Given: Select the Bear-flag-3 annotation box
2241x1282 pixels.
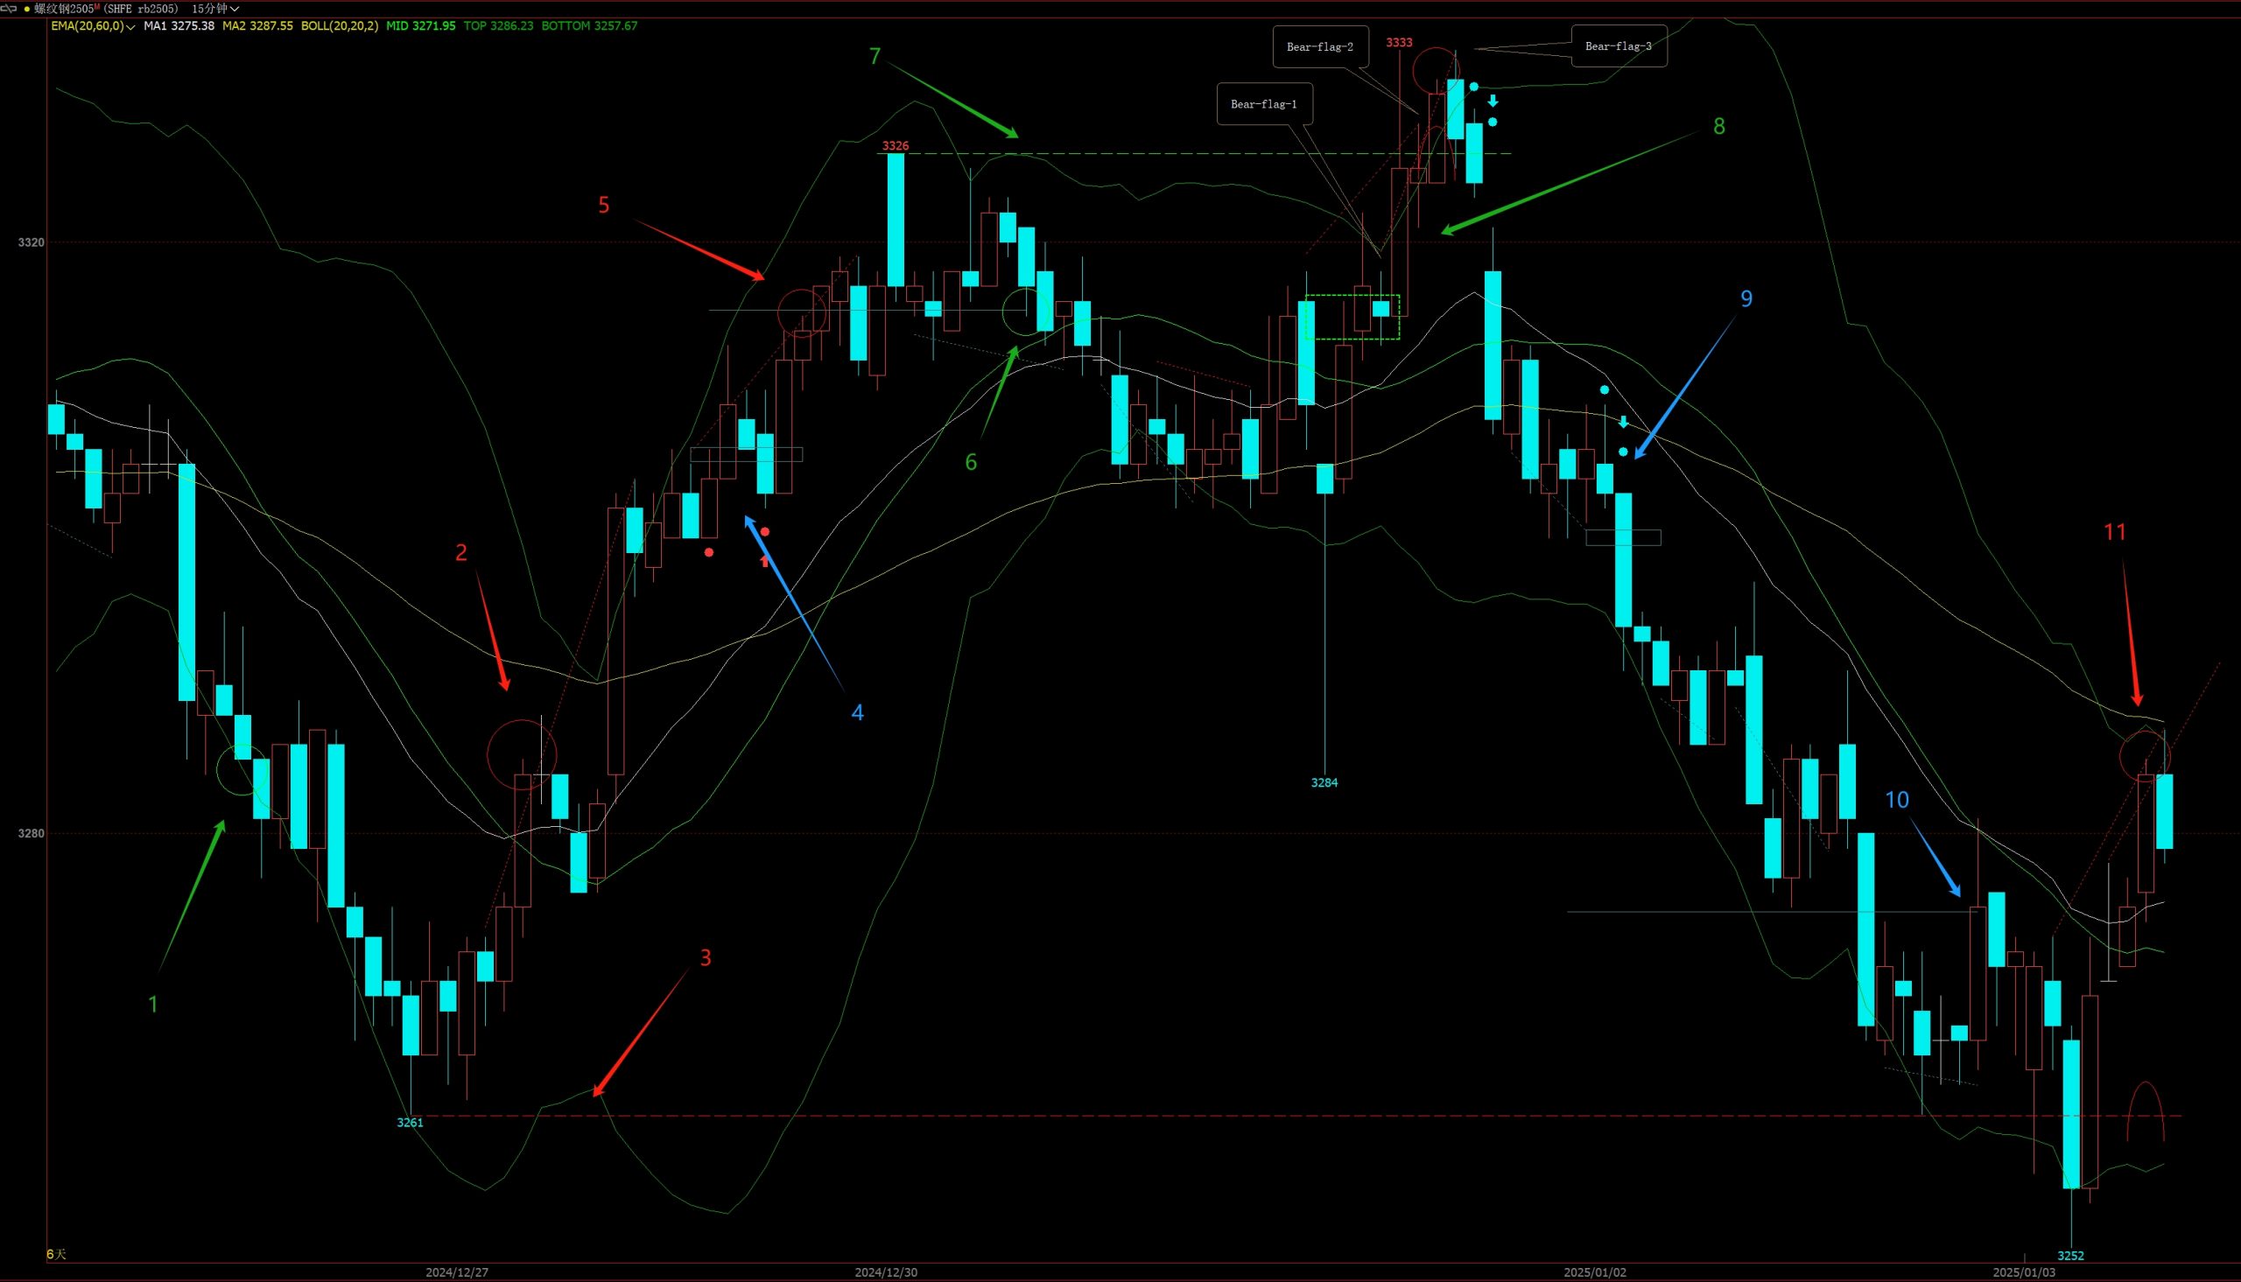Looking at the screenshot, I should point(1618,46).
